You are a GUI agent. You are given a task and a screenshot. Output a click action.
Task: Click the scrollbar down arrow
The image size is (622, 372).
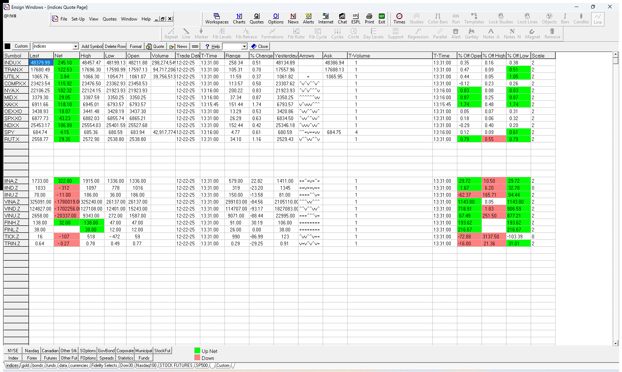(x=616, y=343)
